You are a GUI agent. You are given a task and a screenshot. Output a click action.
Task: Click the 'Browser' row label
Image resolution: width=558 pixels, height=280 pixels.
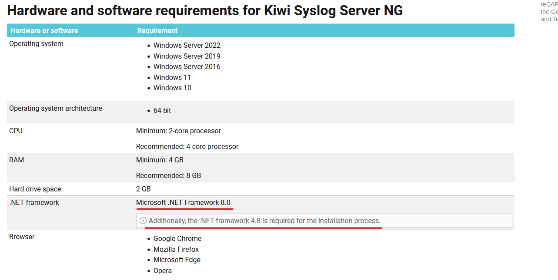click(22, 237)
